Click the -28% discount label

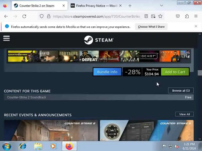point(133,72)
